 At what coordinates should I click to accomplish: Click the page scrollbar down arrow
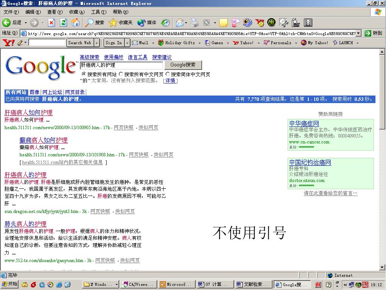click(x=382, y=267)
